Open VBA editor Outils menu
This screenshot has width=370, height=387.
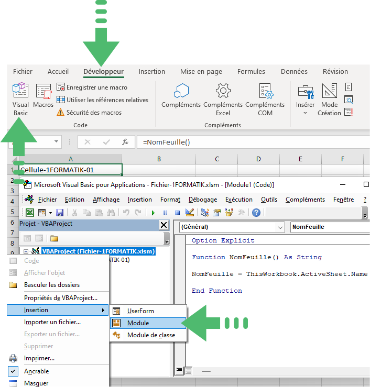click(269, 200)
